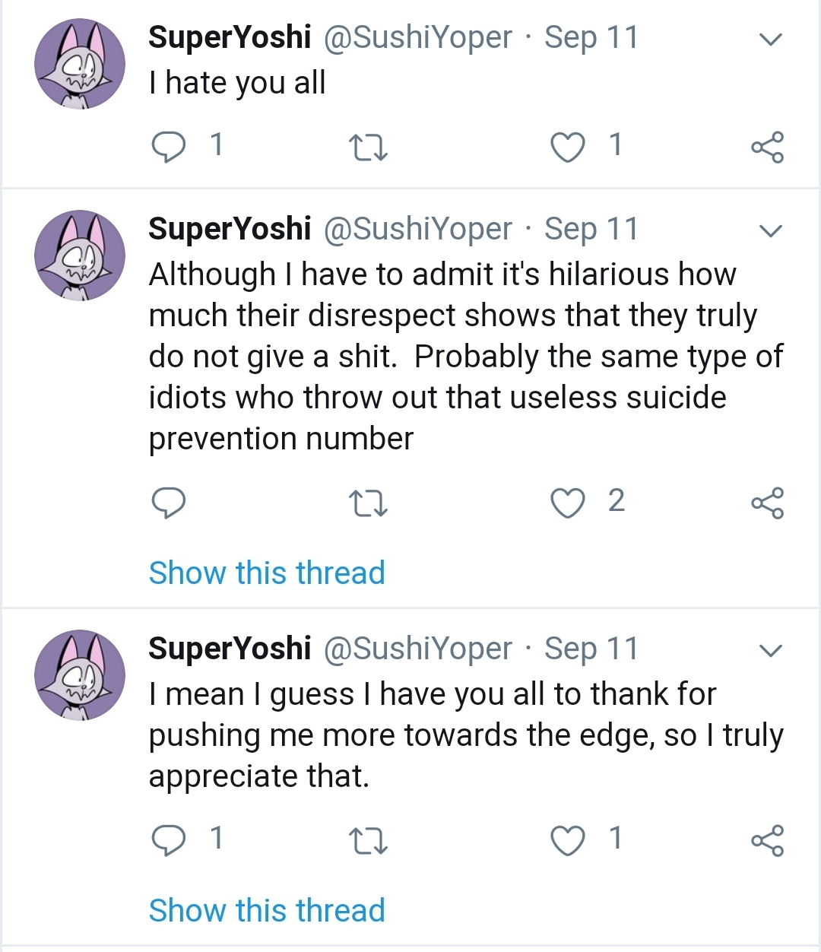
Task: Retweet the "pushing me towards the edge" tweet
Action: 368,841
